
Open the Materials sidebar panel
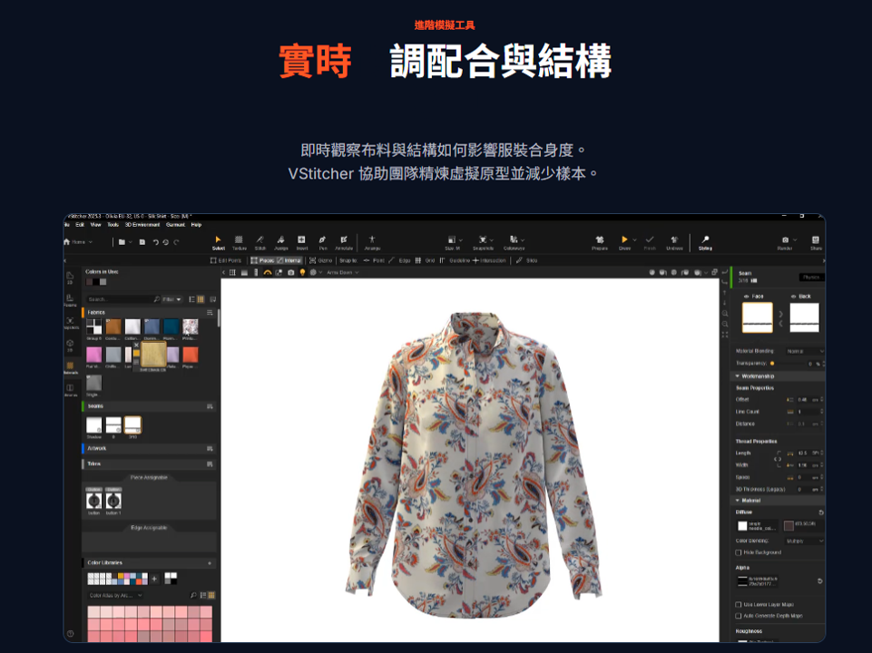70,367
